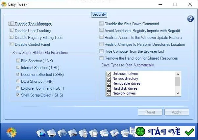Image resolution: width=198 pixels, height=140 pixels.
Task: Open the desktop picture category icon
Action: 41,133
